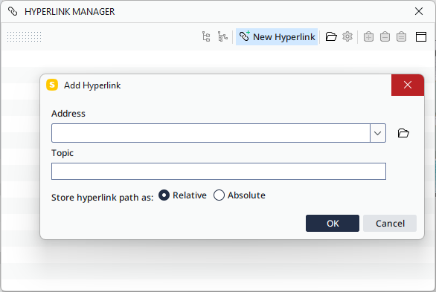The width and height of the screenshot is (436, 292).
Task: Focus the Topic input field
Action: tap(219, 171)
